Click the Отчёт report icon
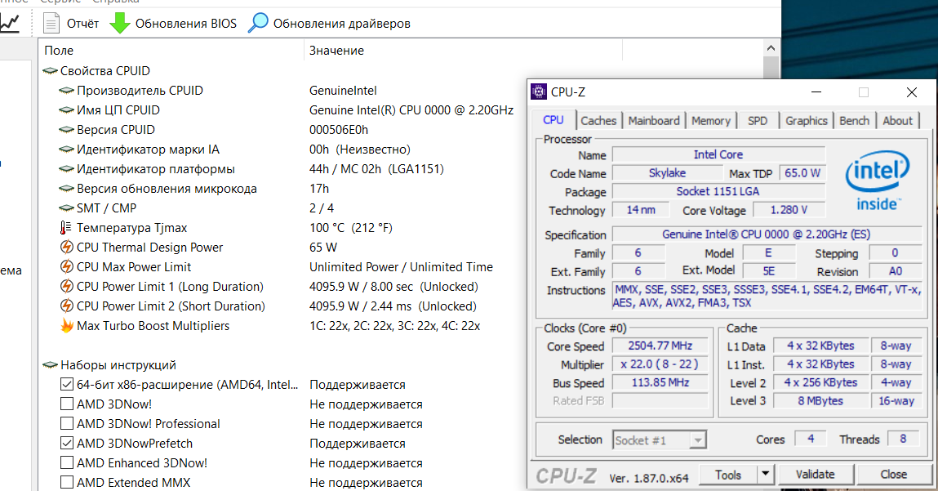The image size is (938, 491). [x=52, y=23]
